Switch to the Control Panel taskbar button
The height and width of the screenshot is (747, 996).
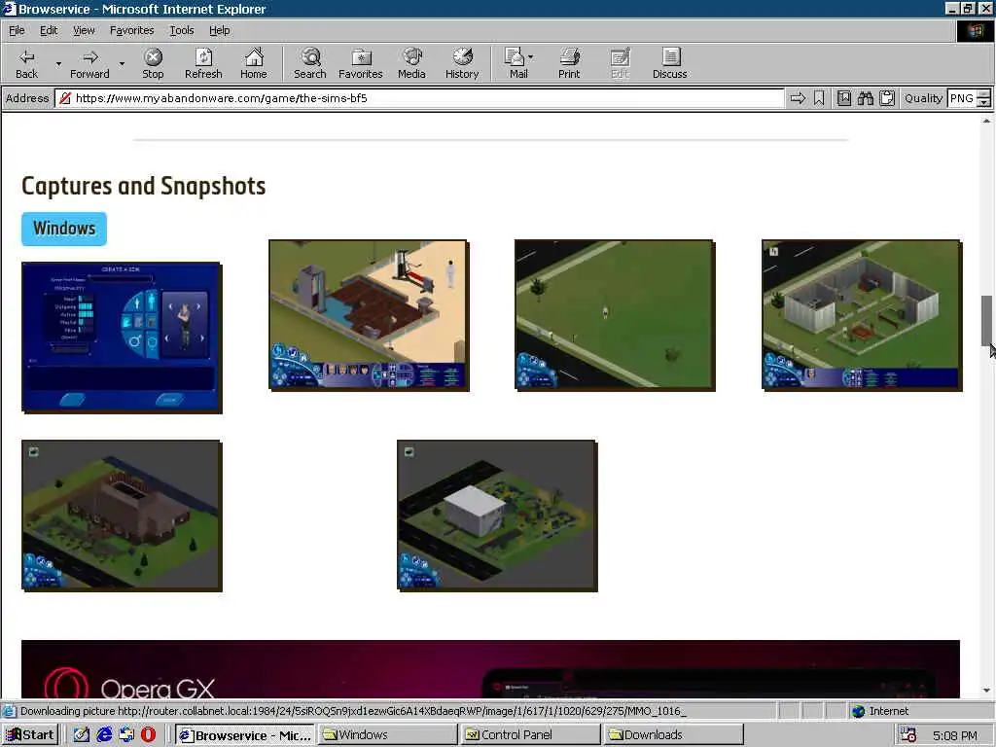click(531, 735)
